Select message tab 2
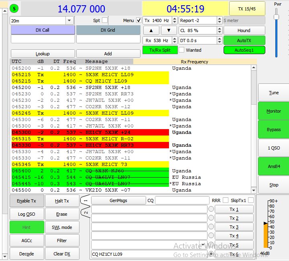The height and width of the screenshot is (261, 289). click(x=85, y=212)
